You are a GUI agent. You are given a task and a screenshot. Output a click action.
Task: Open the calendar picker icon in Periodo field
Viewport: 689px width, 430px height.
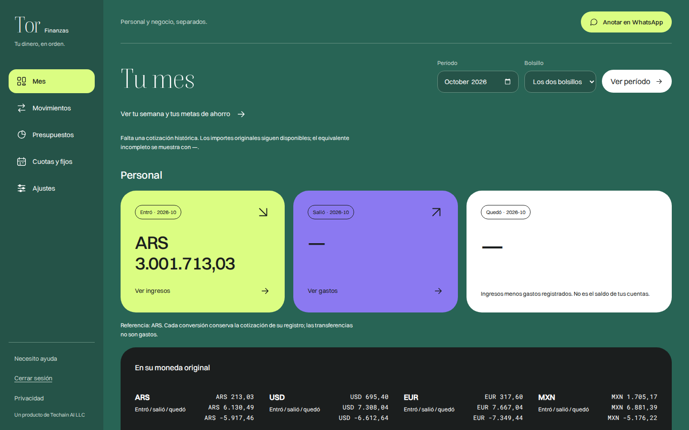tap(508, 82)
